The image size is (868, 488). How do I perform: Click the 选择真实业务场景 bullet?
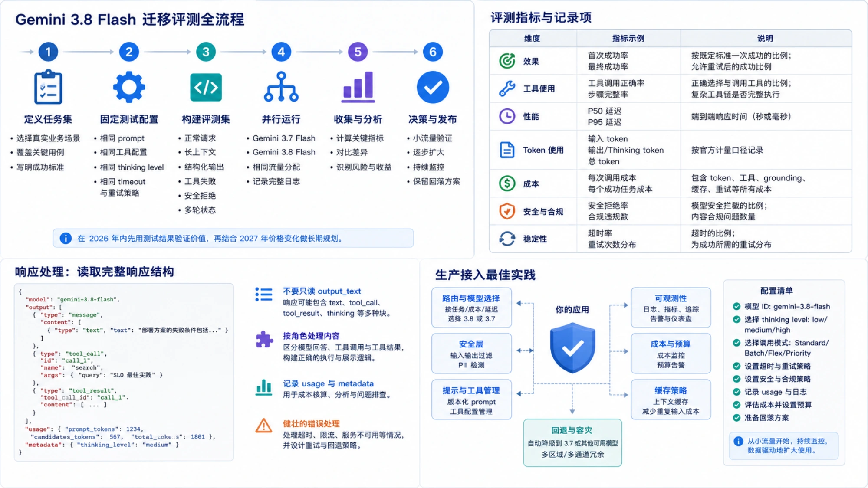pyautogui.click(x=48, y=138)
